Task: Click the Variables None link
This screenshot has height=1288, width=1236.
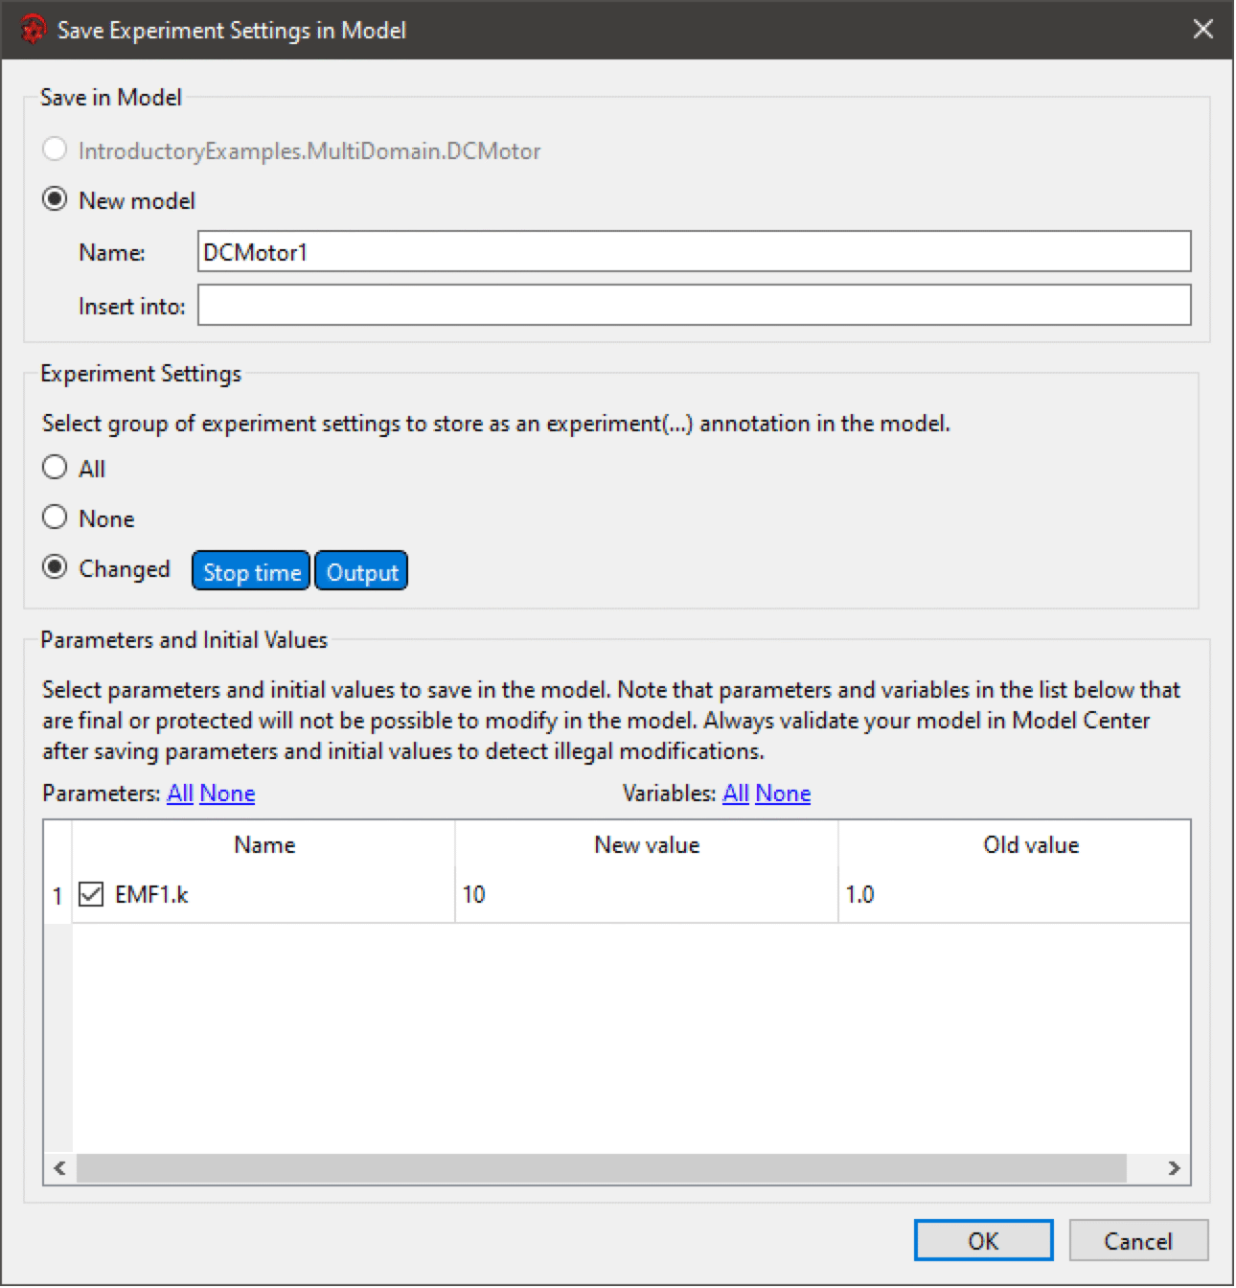Action: point(783,793)
